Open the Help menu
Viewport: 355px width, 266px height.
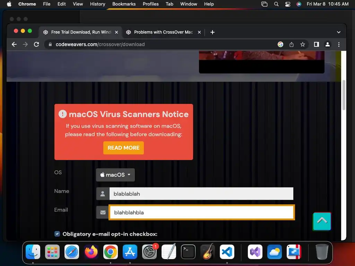click(x=209, y=4)
